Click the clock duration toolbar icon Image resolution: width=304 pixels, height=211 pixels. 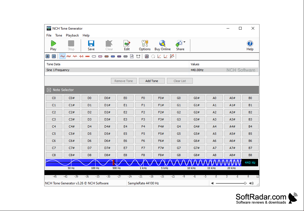(147, 56)
